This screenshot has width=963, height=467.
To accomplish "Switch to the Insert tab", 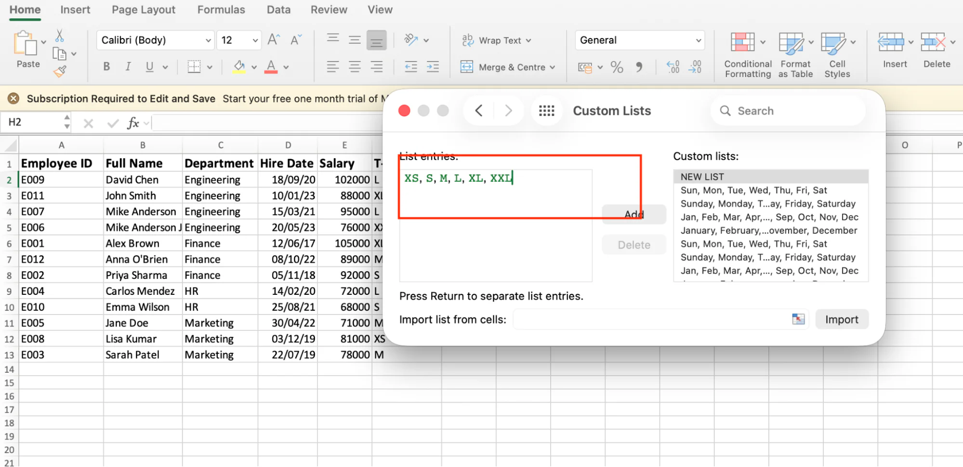I will coord(75,10).
